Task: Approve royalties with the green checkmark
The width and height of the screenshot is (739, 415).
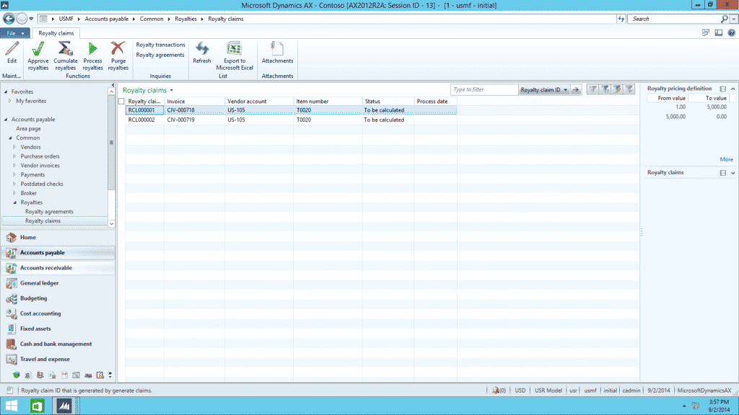Action: pos(38,56)
